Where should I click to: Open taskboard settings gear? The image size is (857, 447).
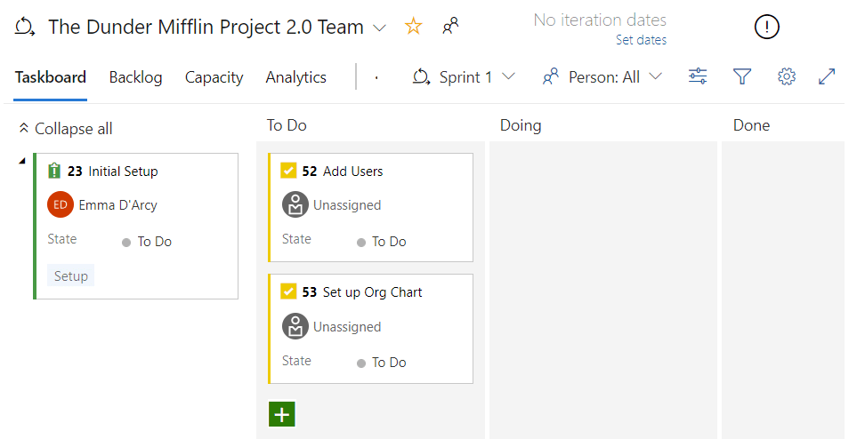point(786,77)
